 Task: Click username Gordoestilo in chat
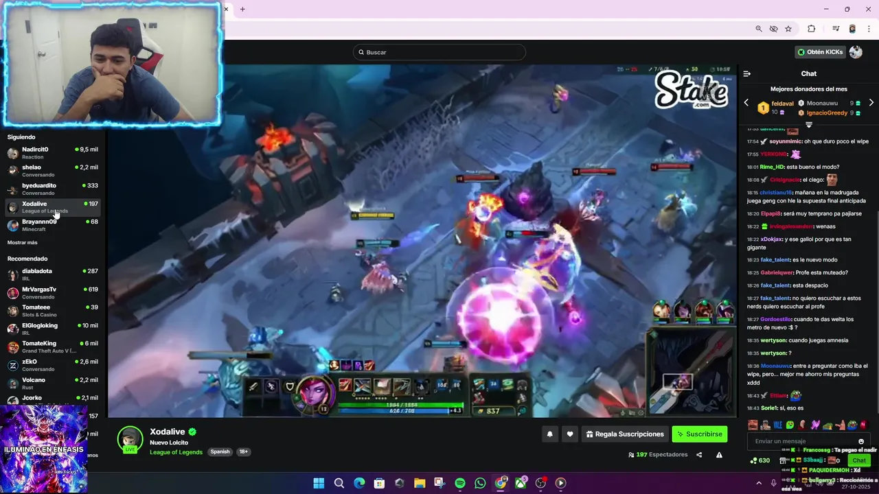[776, 319]
